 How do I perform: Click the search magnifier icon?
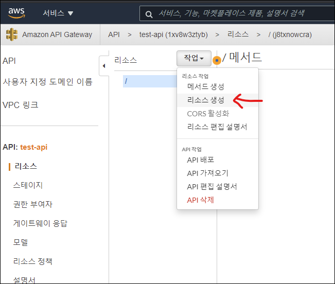pyautogui.click(x=149, y=14)
